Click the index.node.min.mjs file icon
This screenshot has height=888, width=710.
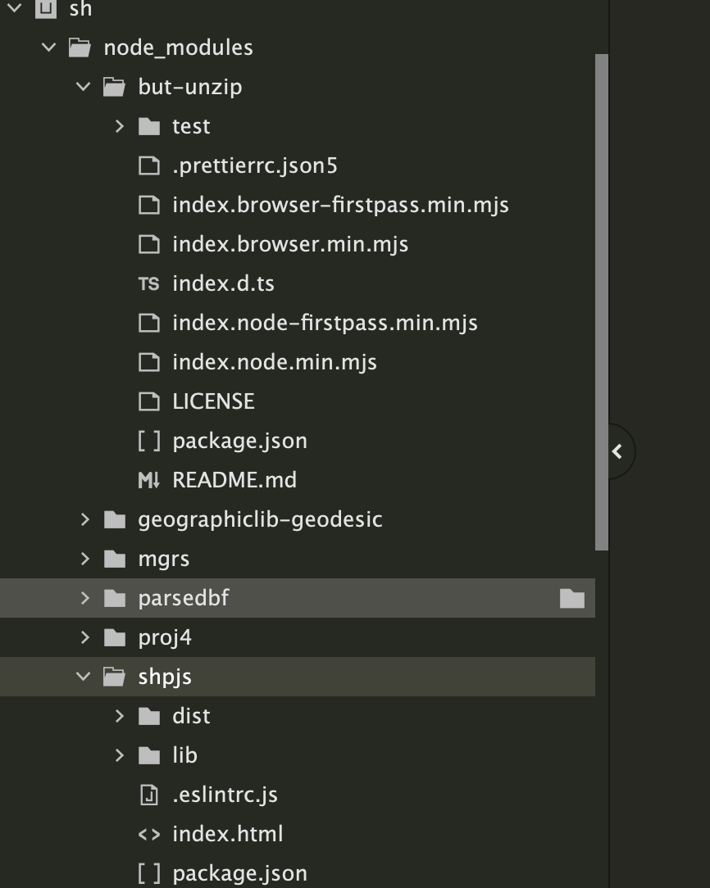[149, 362]
